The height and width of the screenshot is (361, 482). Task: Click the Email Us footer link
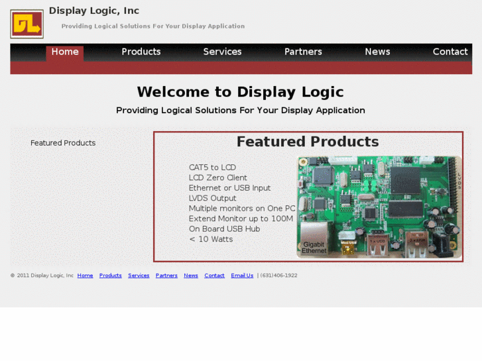pyautogui.click(x=242, y=276)
